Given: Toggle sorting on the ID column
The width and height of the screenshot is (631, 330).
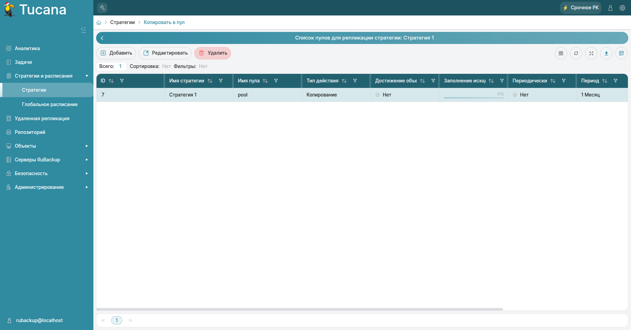Looking at the screenshot, I should tap(111, 81).
